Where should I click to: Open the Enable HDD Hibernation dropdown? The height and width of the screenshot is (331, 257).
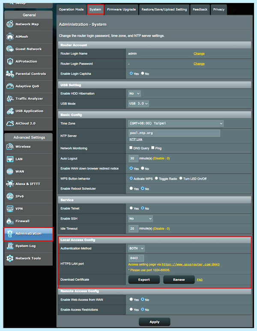[134, 93]
